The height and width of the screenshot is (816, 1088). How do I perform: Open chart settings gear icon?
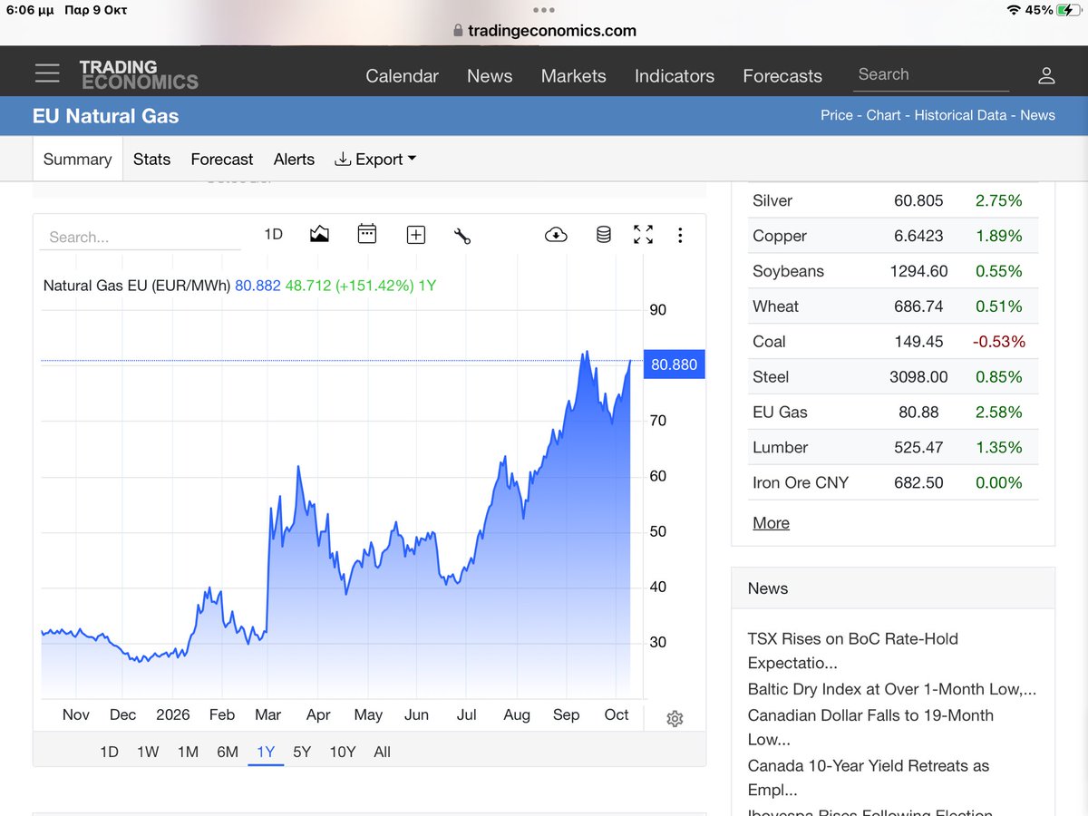tap(675, 719)
